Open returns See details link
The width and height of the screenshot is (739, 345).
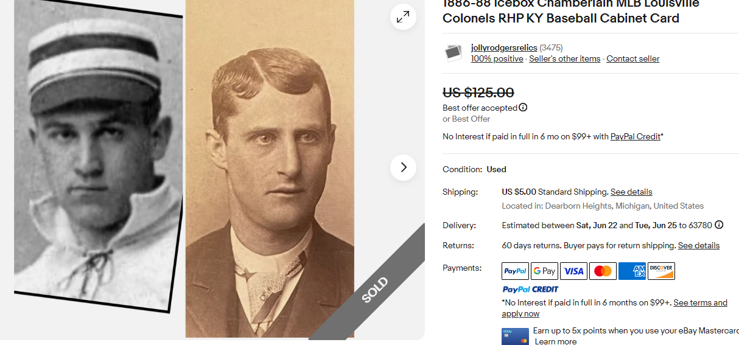(699, 246)
